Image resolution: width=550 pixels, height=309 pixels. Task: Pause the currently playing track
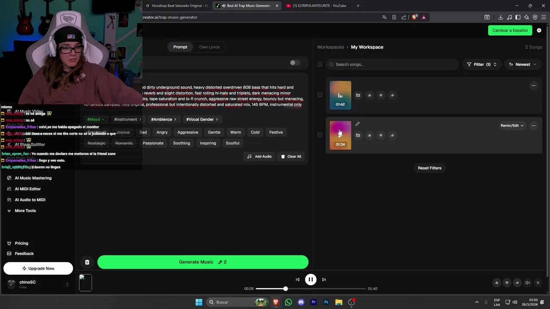click(311, 279)
